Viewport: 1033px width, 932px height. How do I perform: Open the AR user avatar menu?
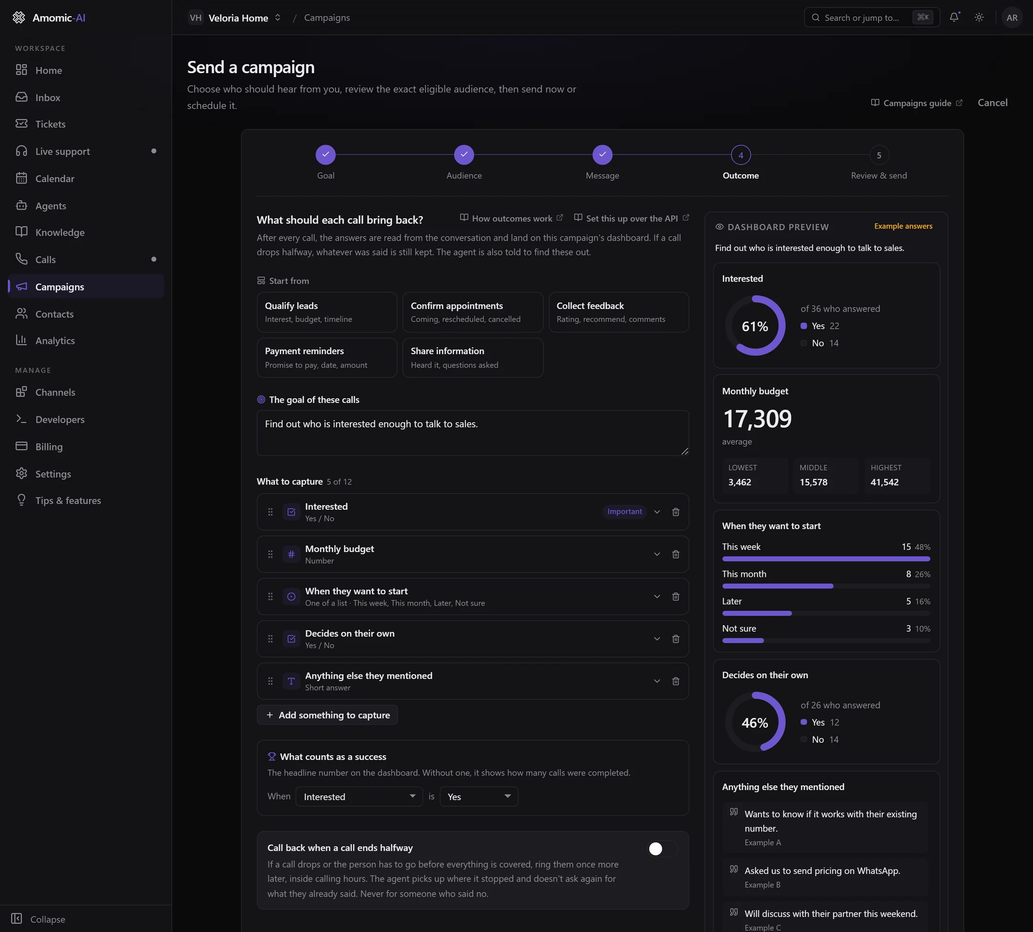pyautogui.click(x=1011, y=17)
